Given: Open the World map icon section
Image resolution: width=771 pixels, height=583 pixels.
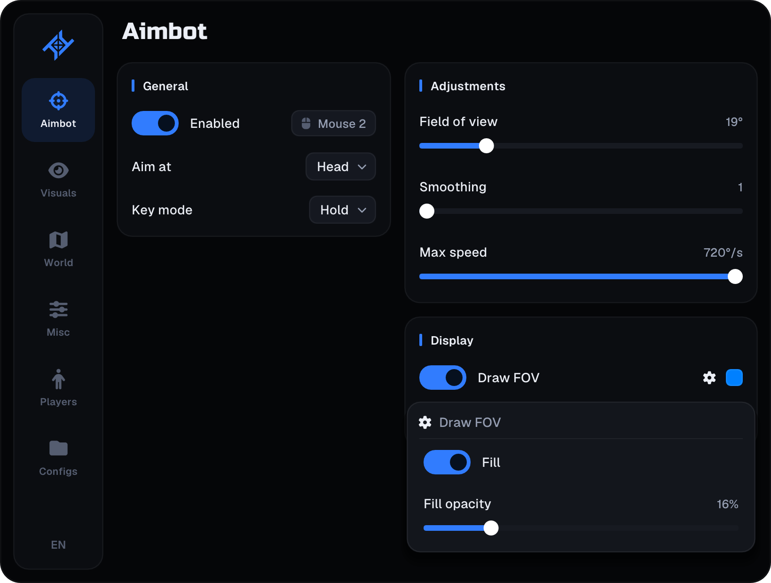Looking at the screenshot, I should tap(58, 240).
